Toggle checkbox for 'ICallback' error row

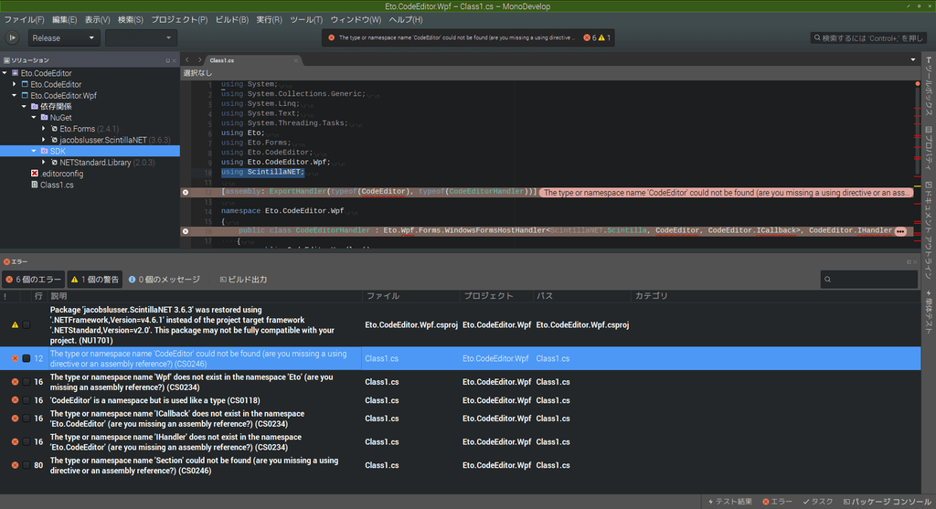pyautogui.click(x=27, y=419)
